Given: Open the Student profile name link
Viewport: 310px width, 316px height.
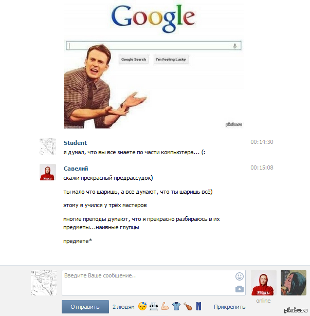Looking at the screenshot, I should [x=75, y=143].
